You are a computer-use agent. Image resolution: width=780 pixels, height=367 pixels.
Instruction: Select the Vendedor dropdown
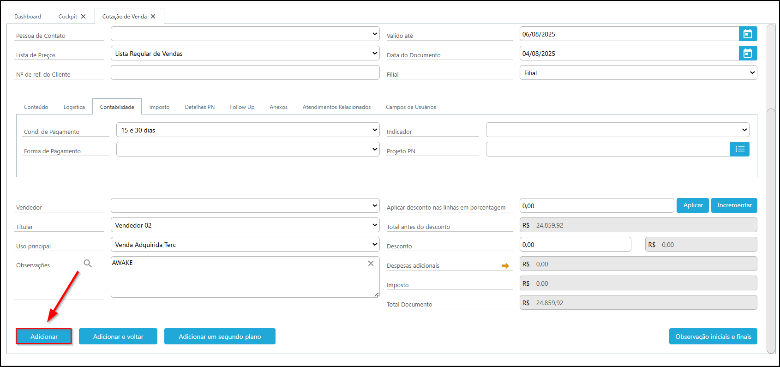pyautogui.click(x=245, y=205)
